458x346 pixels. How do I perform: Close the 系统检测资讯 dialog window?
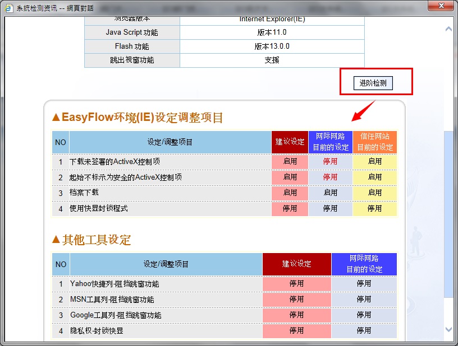tap(442, 6)
